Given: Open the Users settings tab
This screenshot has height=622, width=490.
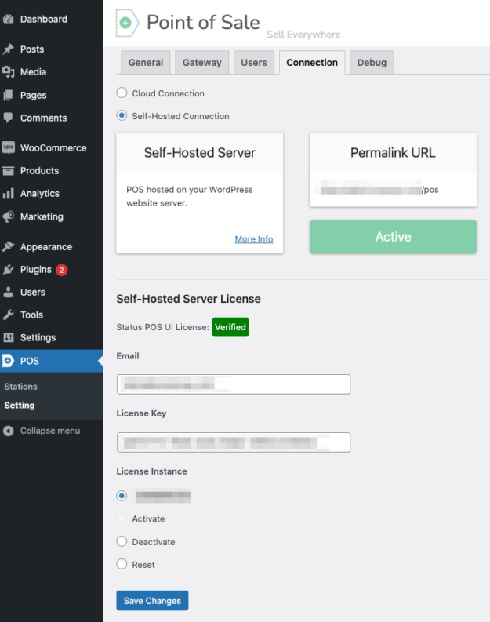Looking at the screenshot, I should 254,62.
